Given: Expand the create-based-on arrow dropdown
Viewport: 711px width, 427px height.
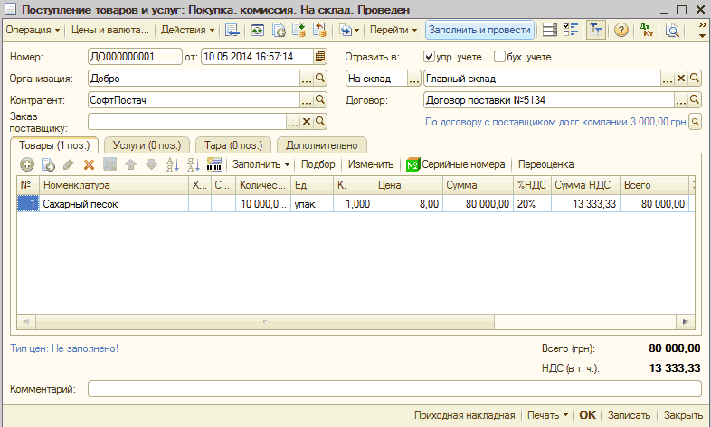Looking at the screenshot, I should coord(357,31).
